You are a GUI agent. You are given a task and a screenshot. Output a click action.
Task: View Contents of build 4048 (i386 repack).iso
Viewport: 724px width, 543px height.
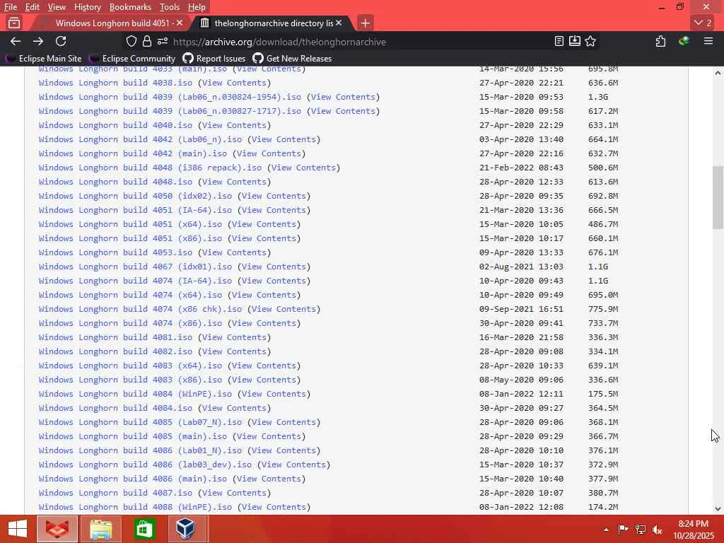(x=303, y=168)
